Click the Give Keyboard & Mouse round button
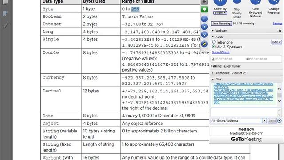The height and width of the screenshot is (160, 284). point(256,2)
